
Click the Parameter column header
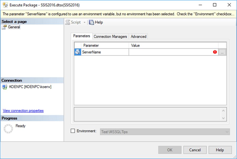tap(105, 45)
